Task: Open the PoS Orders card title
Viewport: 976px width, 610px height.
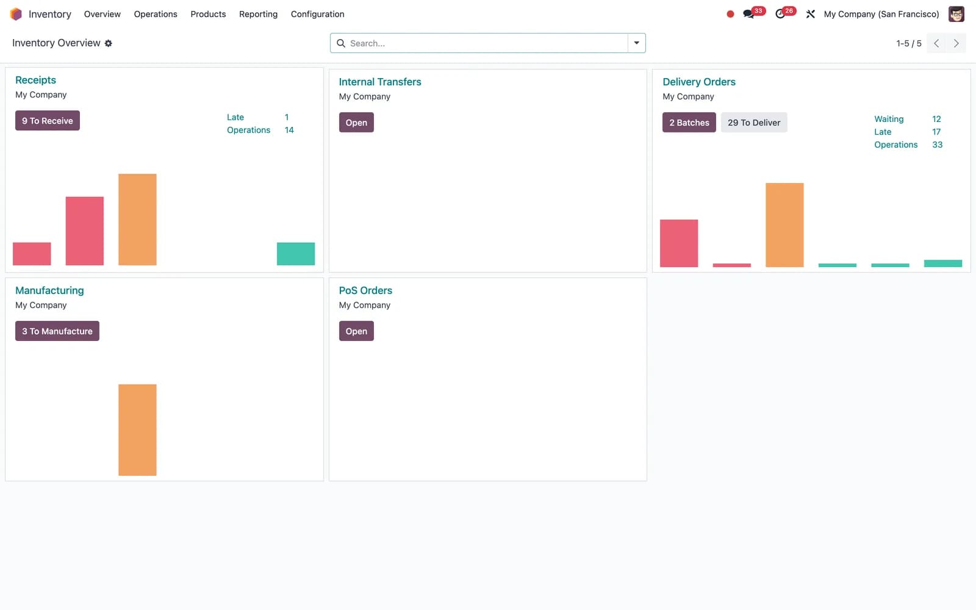Action: tap(365, 290)
